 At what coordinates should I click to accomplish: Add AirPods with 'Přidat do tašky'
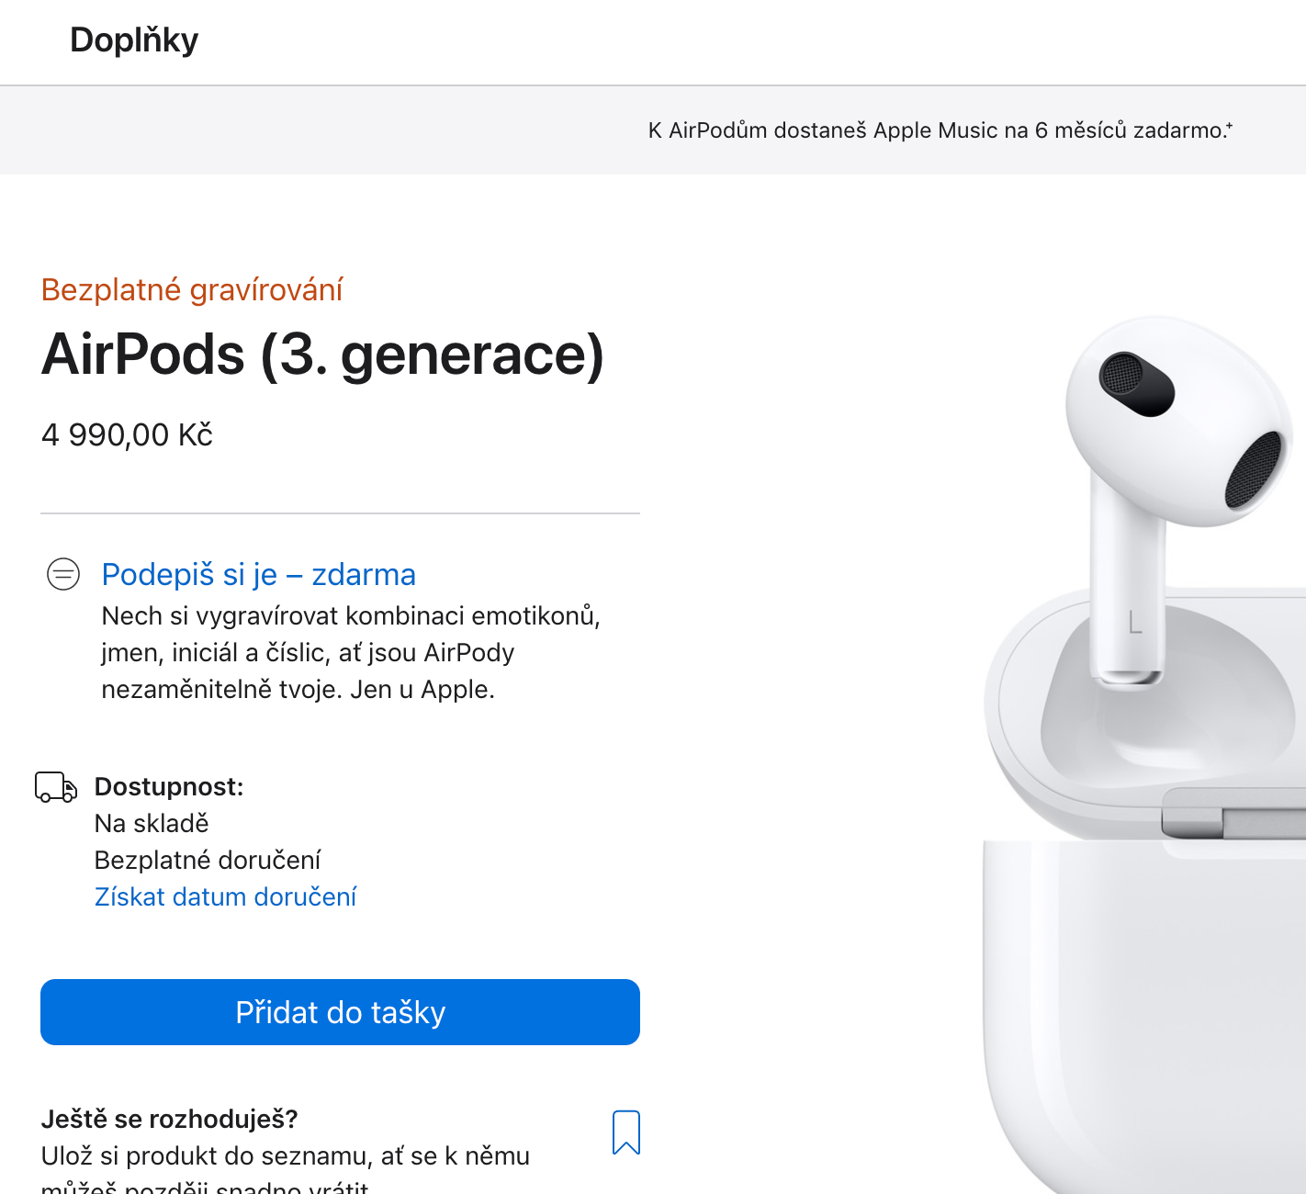click(x=340, y=1012)
